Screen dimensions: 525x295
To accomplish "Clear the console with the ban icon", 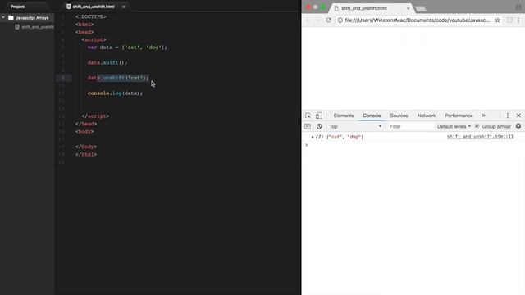I will [319, 126].
